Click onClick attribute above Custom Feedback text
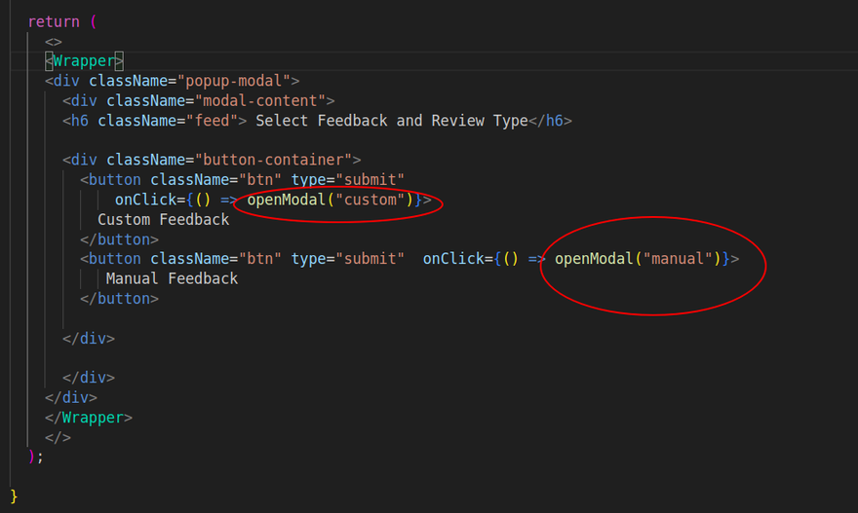Viewport: 858px width, 513px height. [145, 200]
